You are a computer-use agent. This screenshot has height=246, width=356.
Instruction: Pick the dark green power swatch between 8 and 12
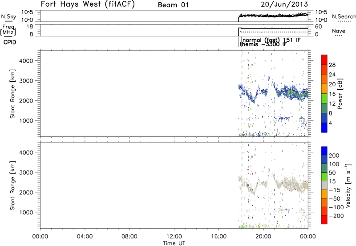point(324,108)
